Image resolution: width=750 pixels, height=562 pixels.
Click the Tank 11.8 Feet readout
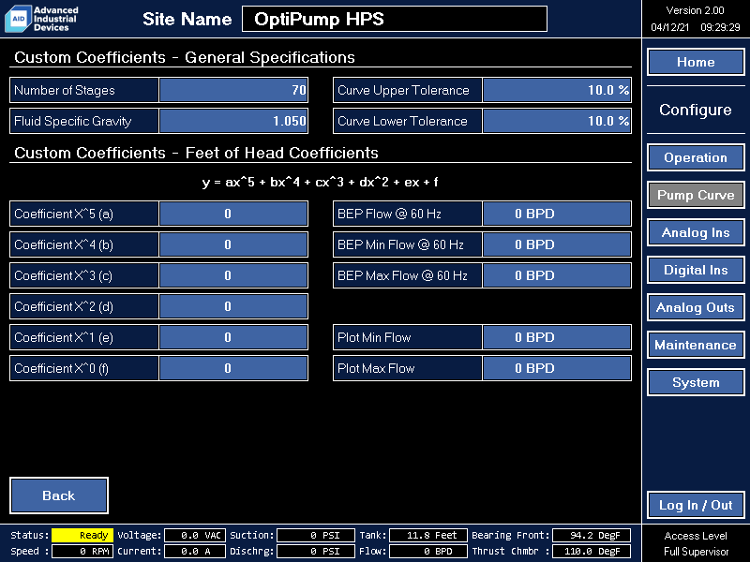[x=428, y=535]
